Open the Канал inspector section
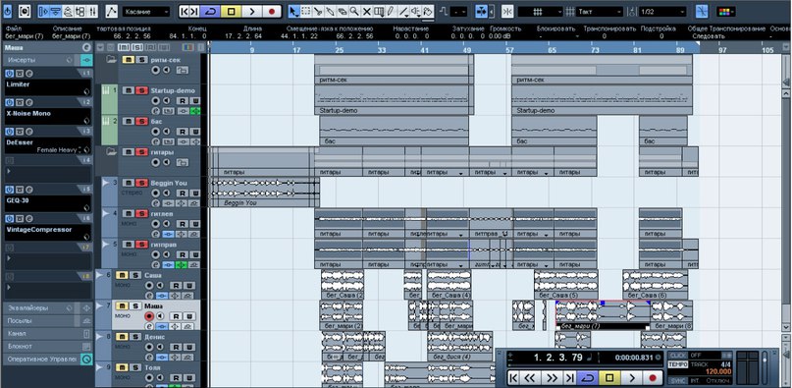The width and height of the screenshot is (792, 388). pyautogui.click(x=48, y=333)
